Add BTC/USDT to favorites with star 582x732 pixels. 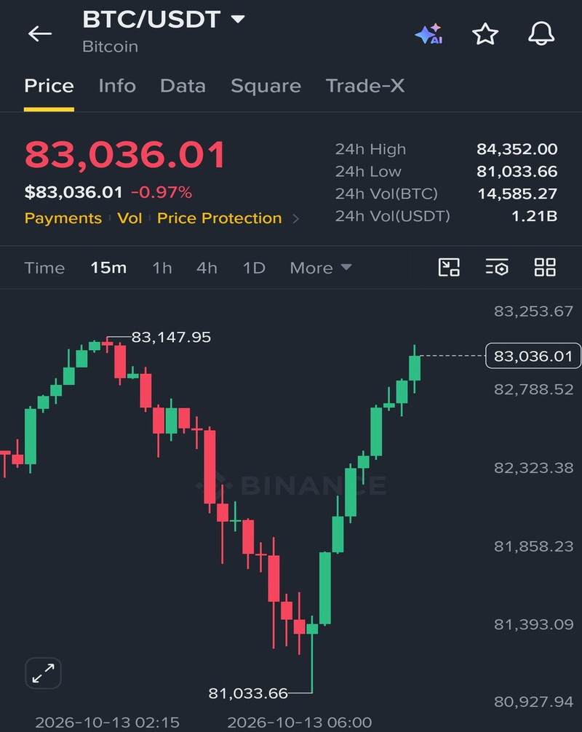tap(485, 34)
